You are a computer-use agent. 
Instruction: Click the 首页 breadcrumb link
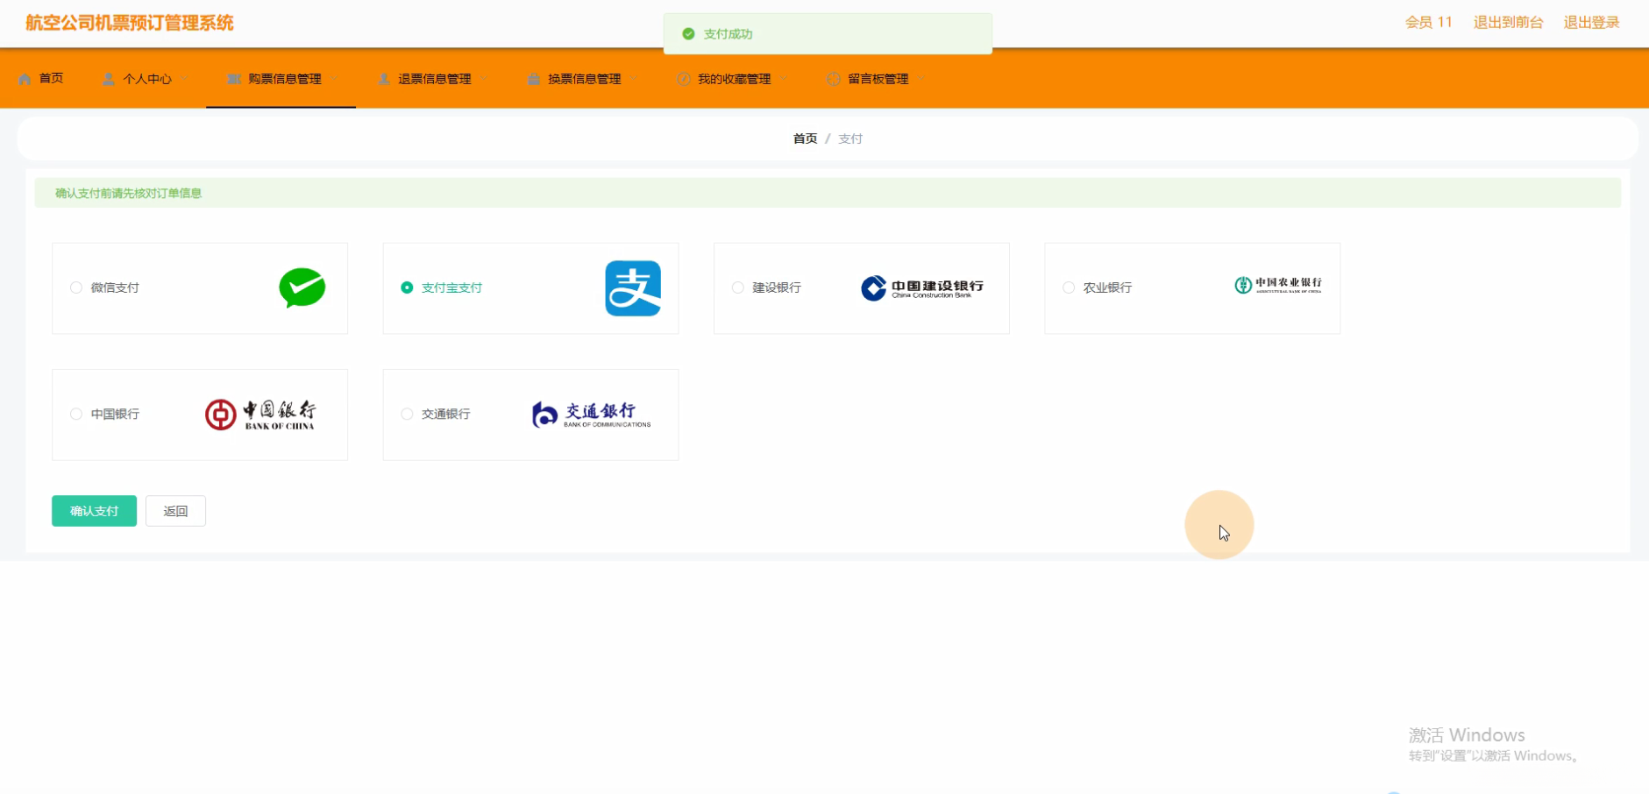805,138
